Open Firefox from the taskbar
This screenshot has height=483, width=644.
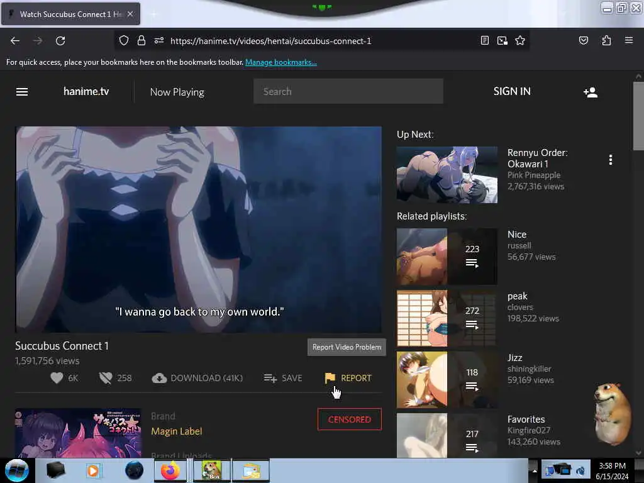170,470
